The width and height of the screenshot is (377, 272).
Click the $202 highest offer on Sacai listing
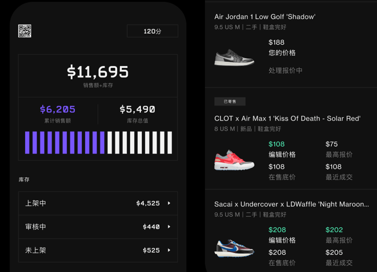[334, 230]
